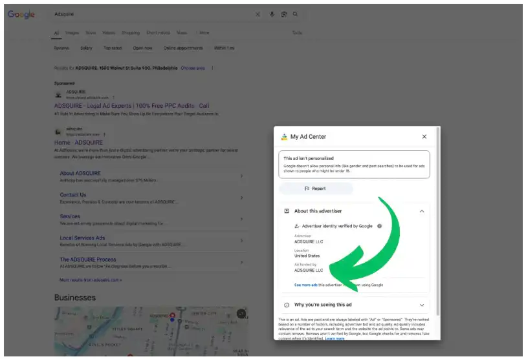Click the search by image lens icon
This screenshot has height=359, width=526.
pos(283,14)
